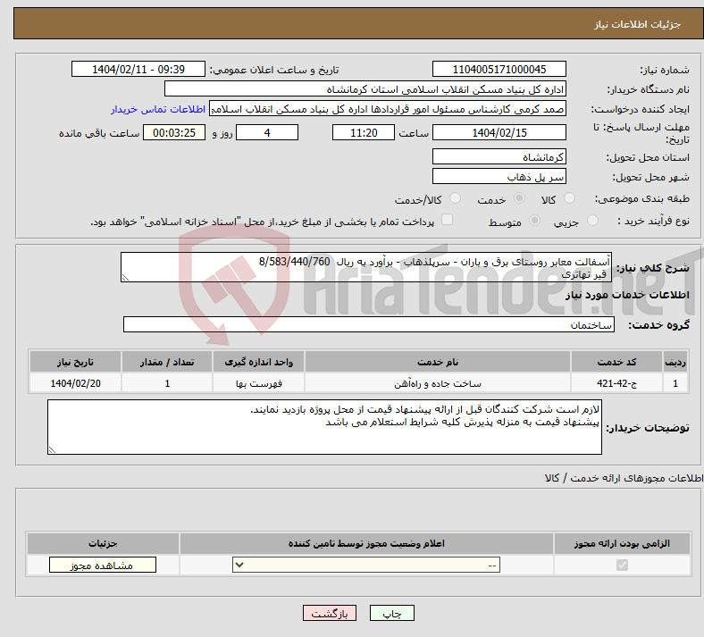Click the buyer organization name field
This screenshot has height=637, width=704.
click(365, 88)
